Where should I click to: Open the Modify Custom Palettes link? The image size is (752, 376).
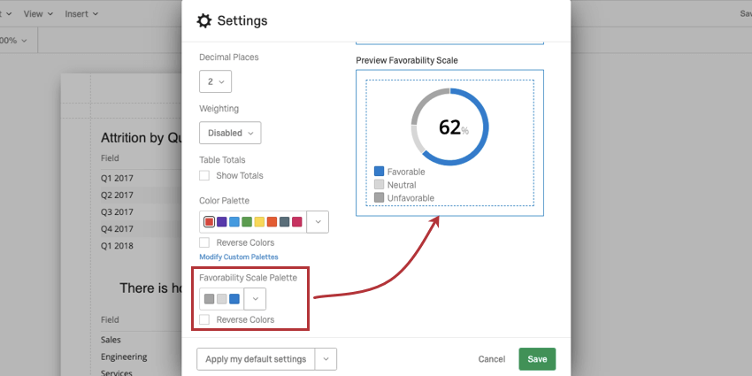(239, 257)
